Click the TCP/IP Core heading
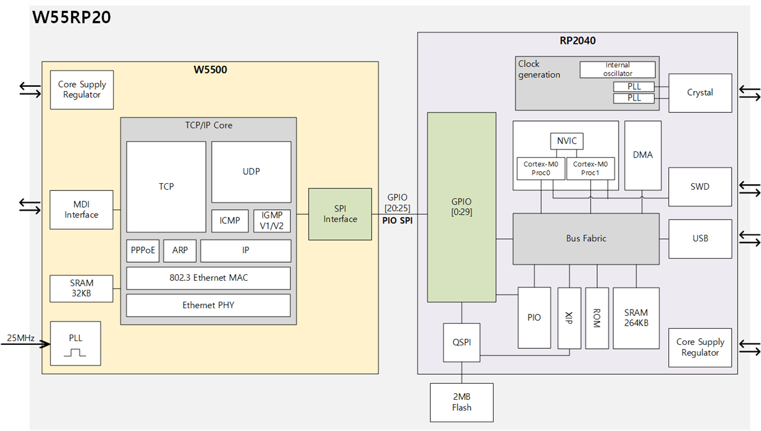The image size is (761, 431). [x=208, y=125]
